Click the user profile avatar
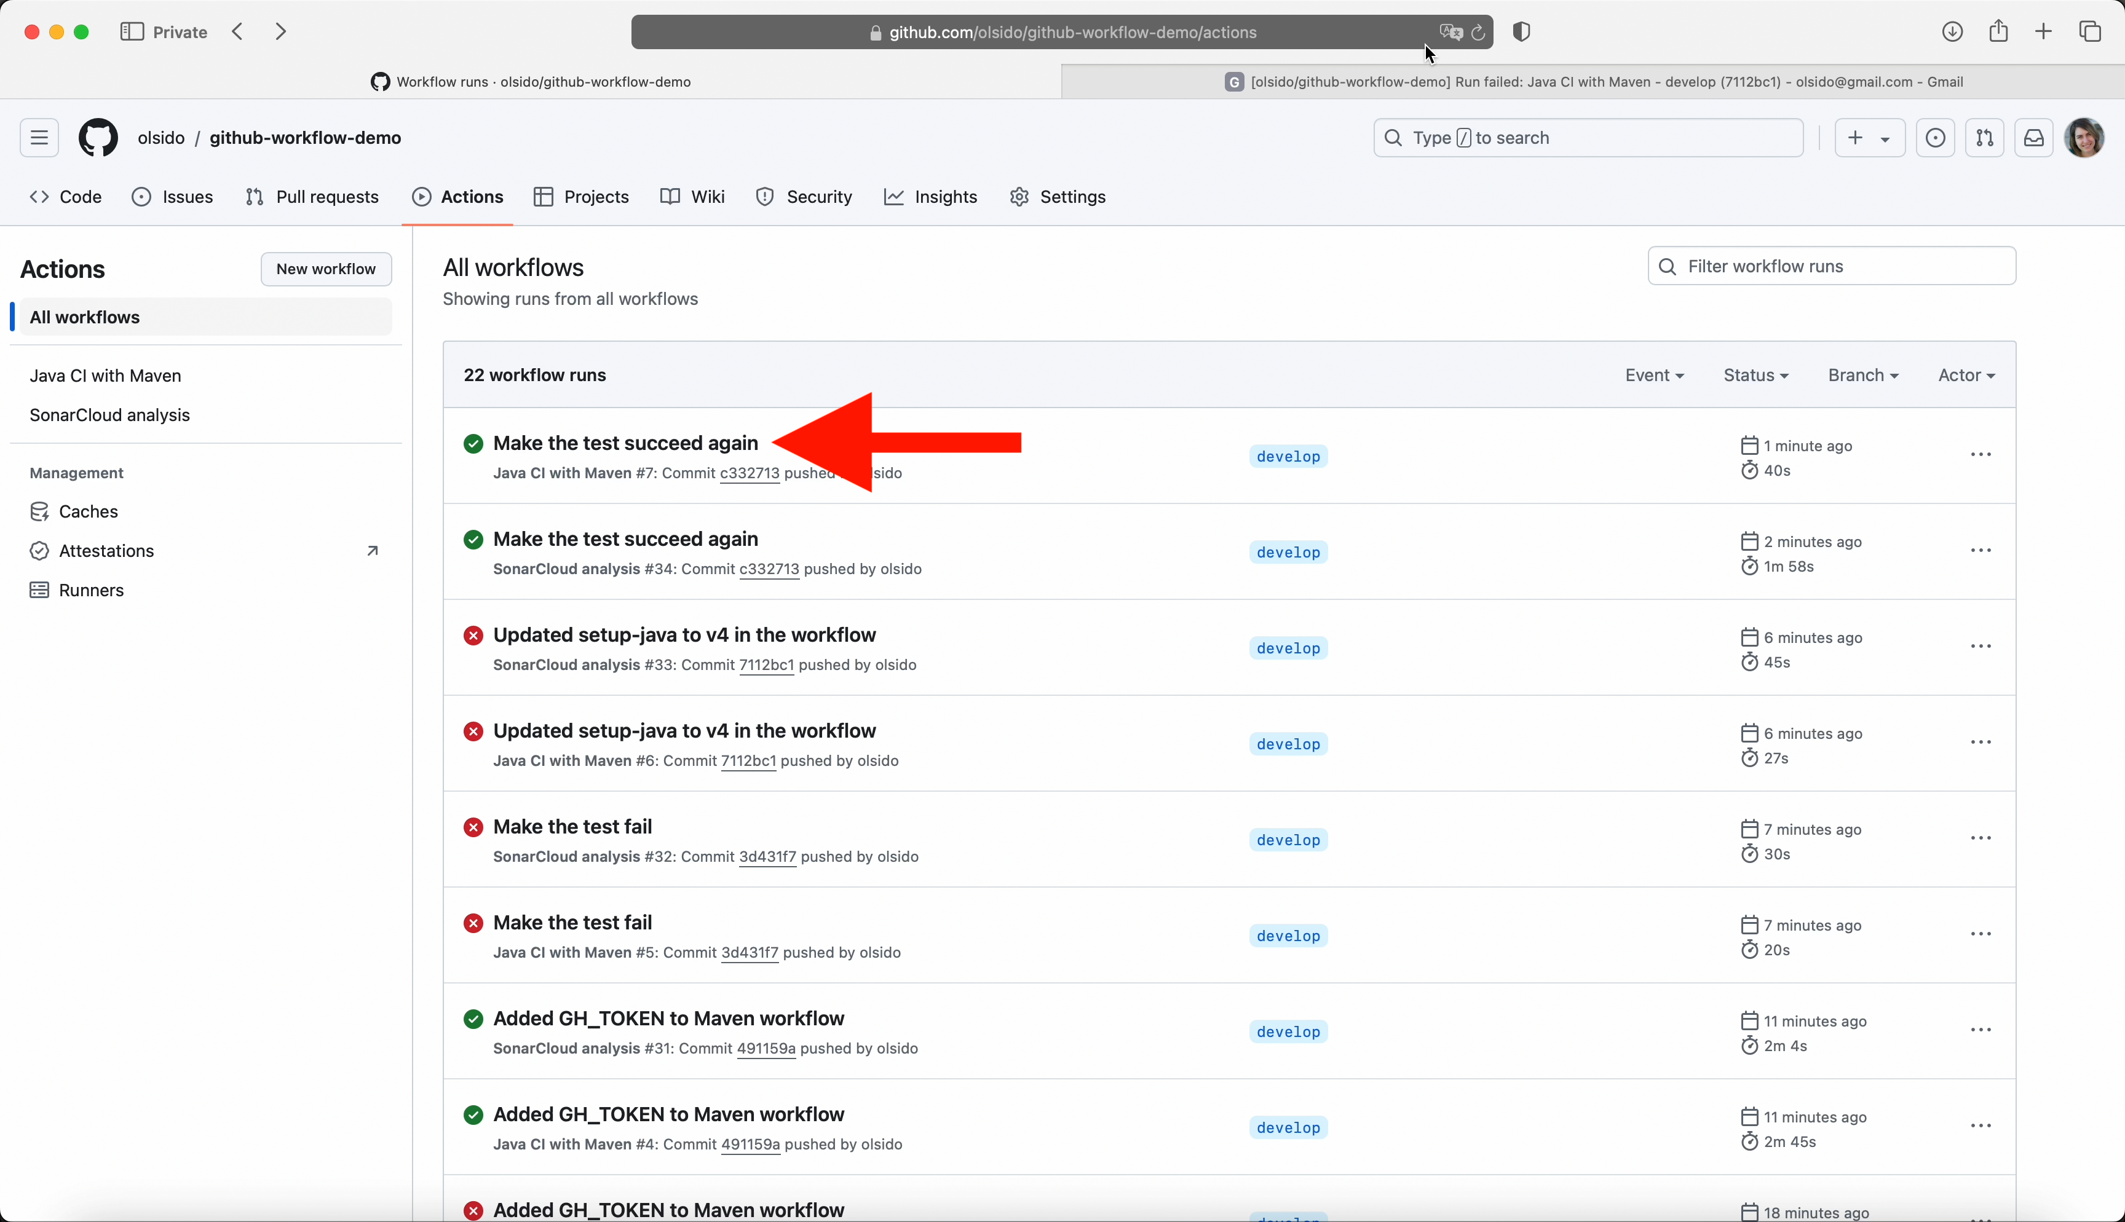 pyautogui.click(x=2084, y=138)
